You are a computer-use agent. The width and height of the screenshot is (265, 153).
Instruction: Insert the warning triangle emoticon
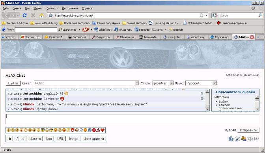click(98, 130)
